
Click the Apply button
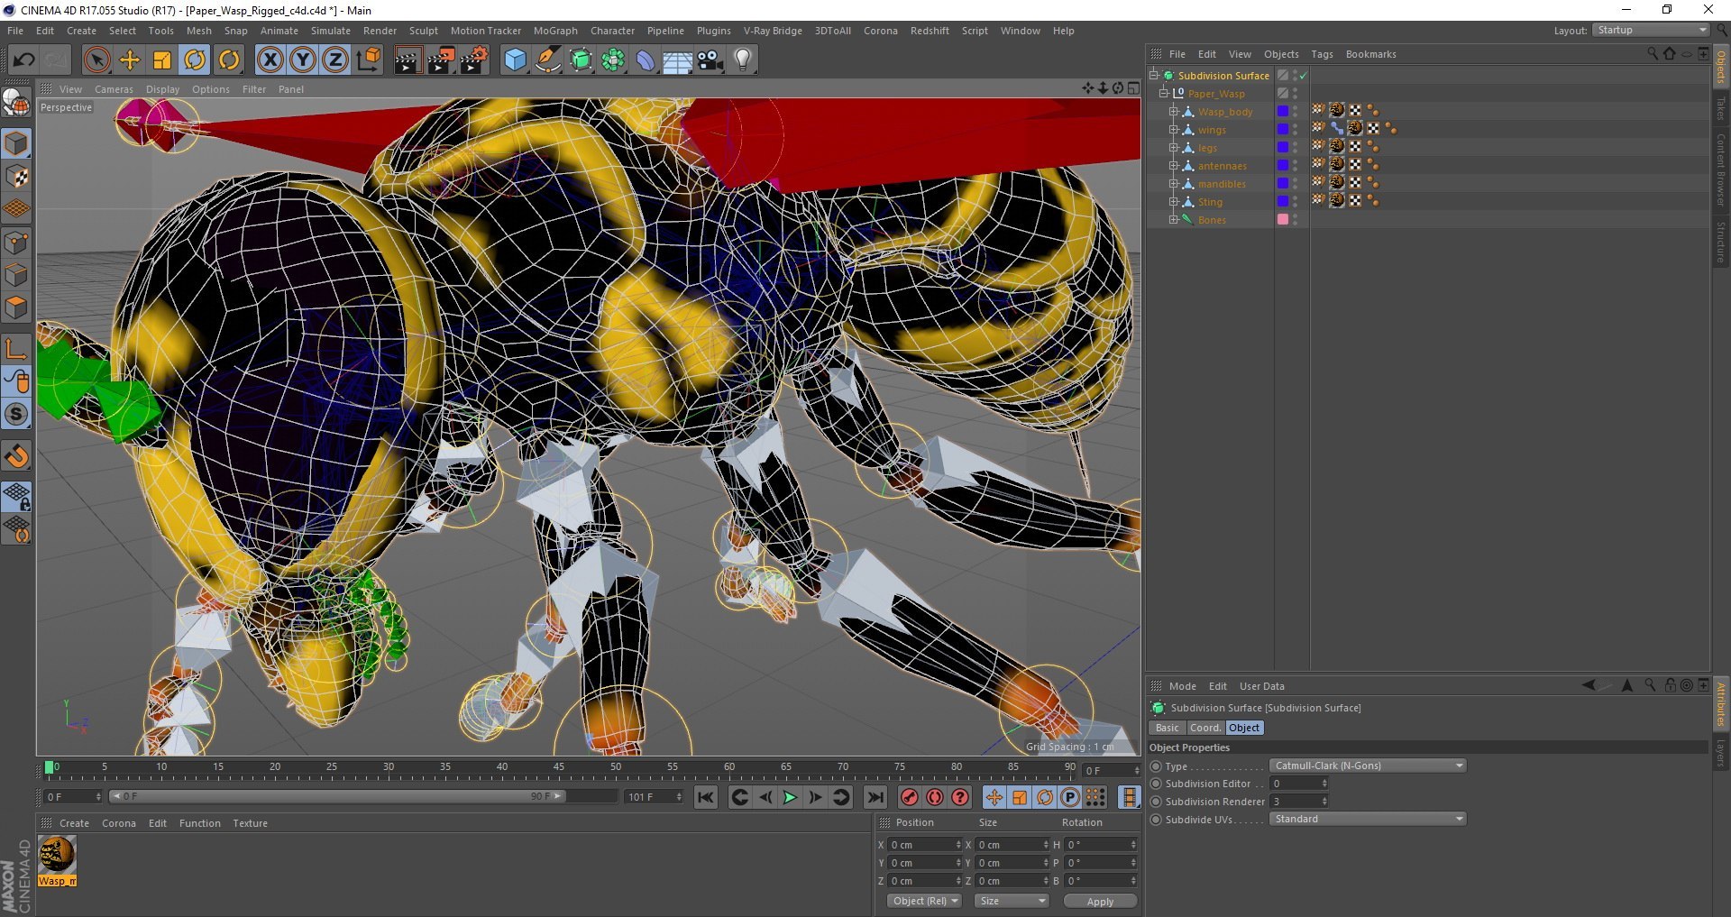click(1100, 901)
